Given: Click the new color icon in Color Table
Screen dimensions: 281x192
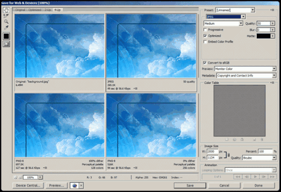Looking at the screenshot, I should pos(254,139).
